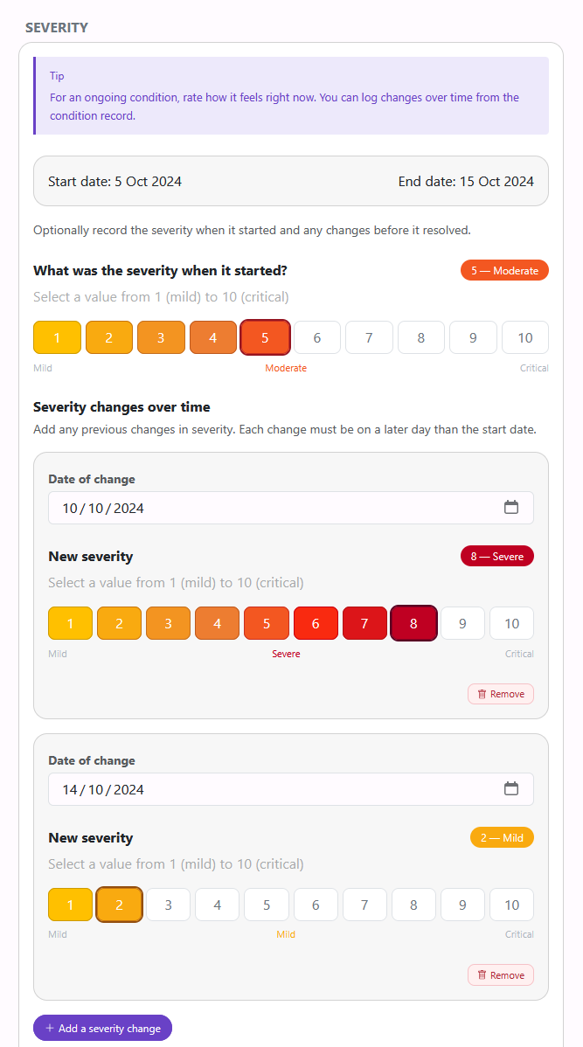Choose severity 4 in the 14/10/2024 change
Screen dimensions: 583x1047
click(217, 905)
